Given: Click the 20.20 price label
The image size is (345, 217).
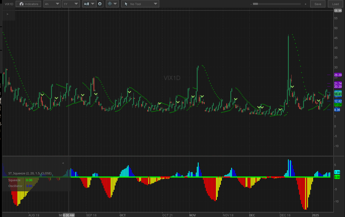Looking at the screenshot, I should pos(338,87).
